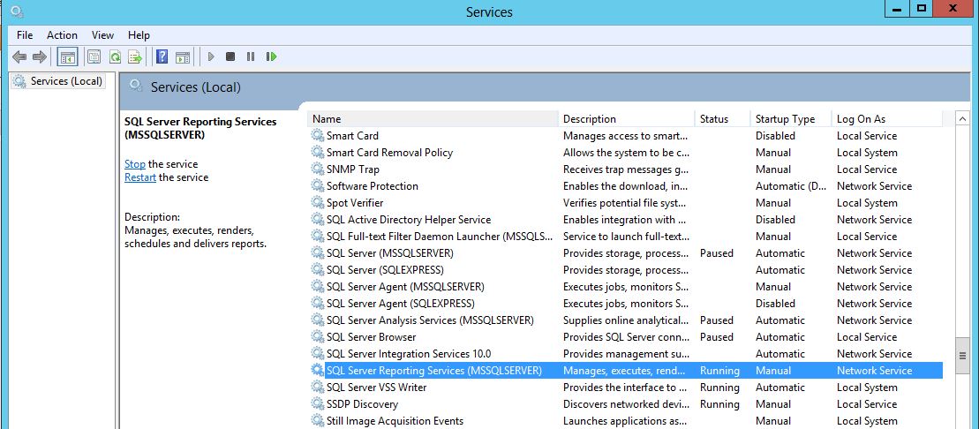Select SQL Active Directory Helper Service
Screen dimensions: 979x429
(x=626, y=220)
